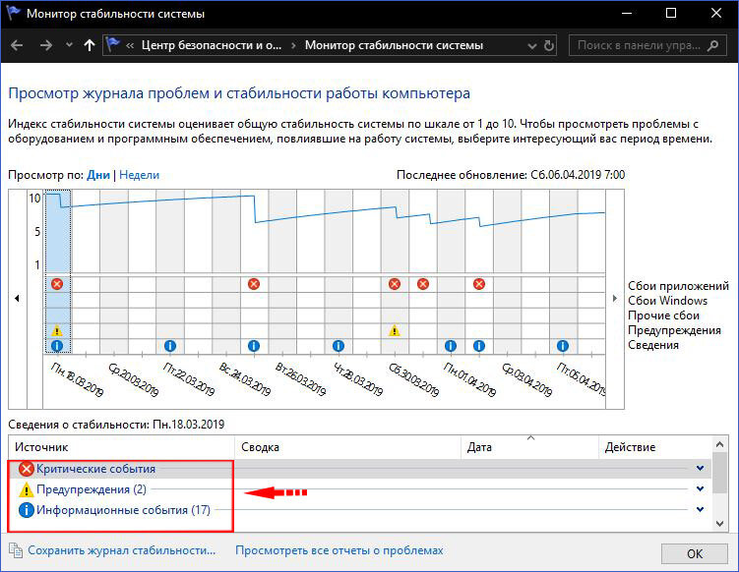Open Информационные события (17) group

point(123,510)
